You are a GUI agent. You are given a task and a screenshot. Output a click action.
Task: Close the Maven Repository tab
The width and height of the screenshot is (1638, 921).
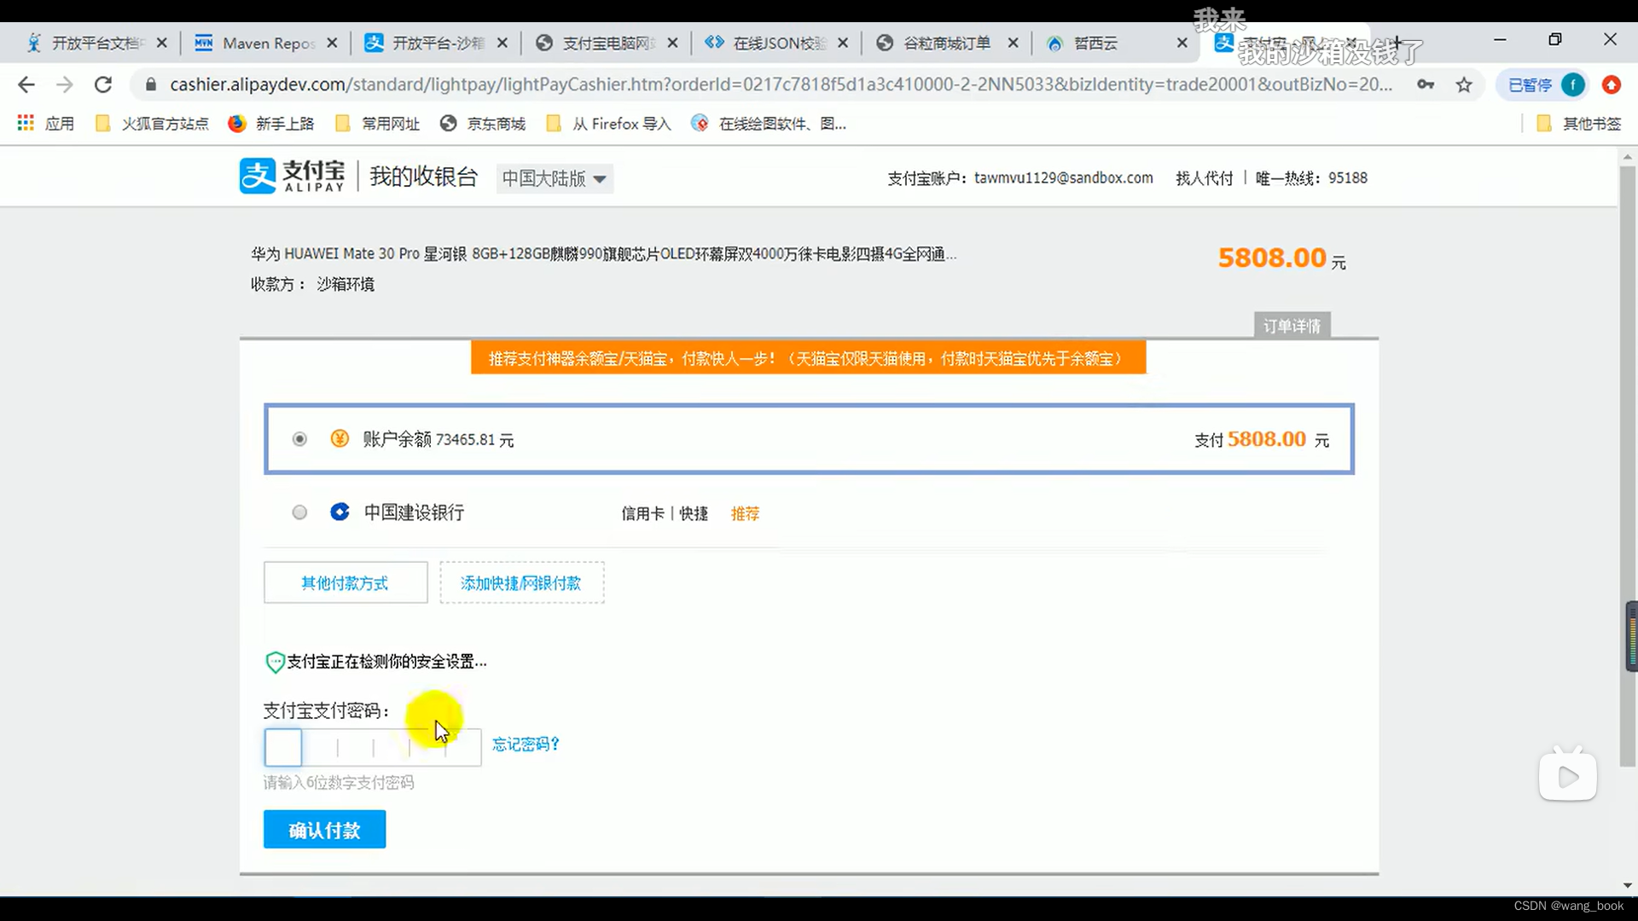(x=332, y=43)
